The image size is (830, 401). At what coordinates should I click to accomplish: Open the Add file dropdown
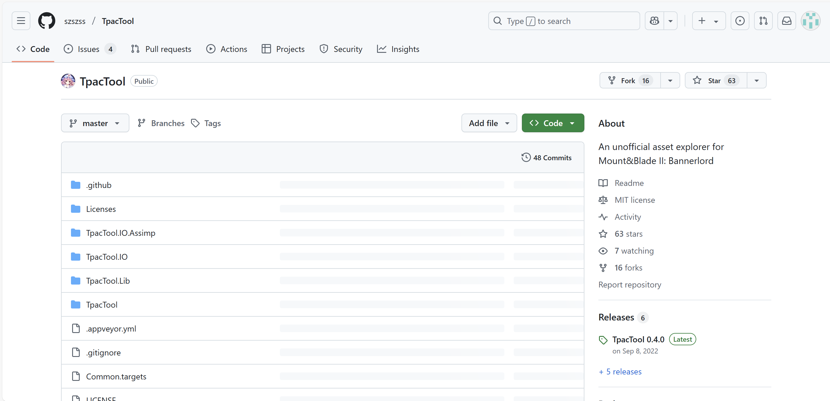click(489, 123)
